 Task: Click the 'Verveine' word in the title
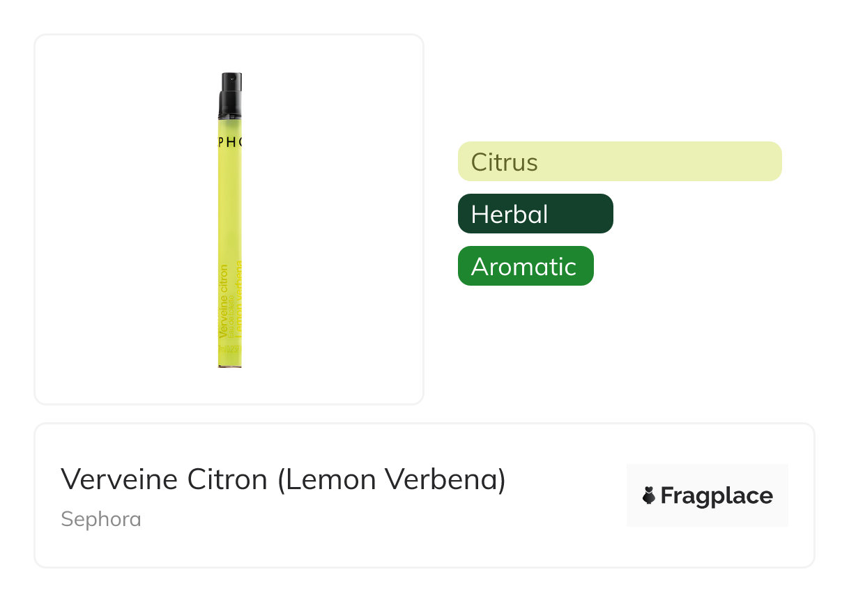point(120,479)
